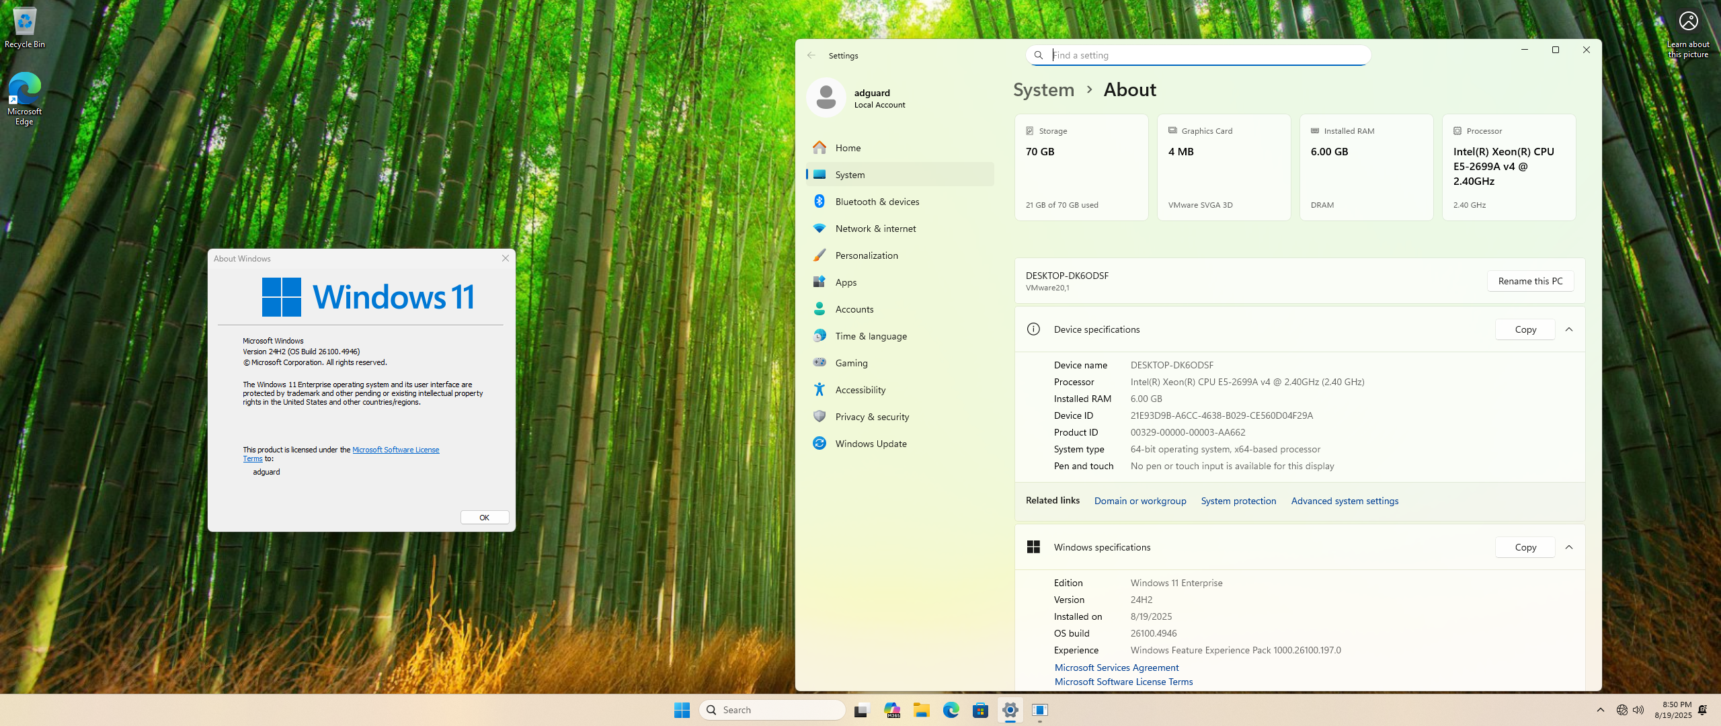This screenshot has height=726, width=1721.
Task: Open System protection link
Action: (1238, 501)
